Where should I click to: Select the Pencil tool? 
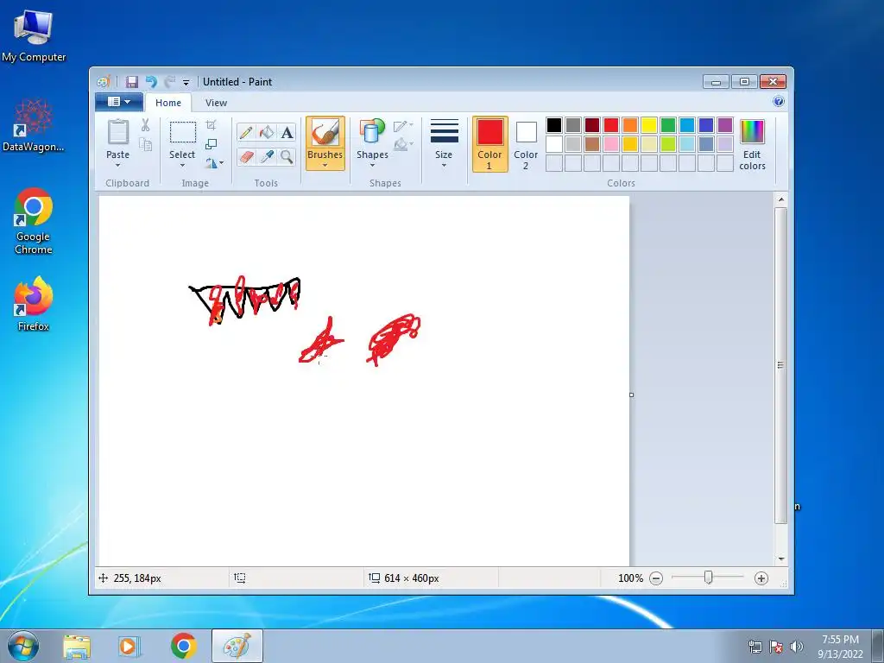246,132
